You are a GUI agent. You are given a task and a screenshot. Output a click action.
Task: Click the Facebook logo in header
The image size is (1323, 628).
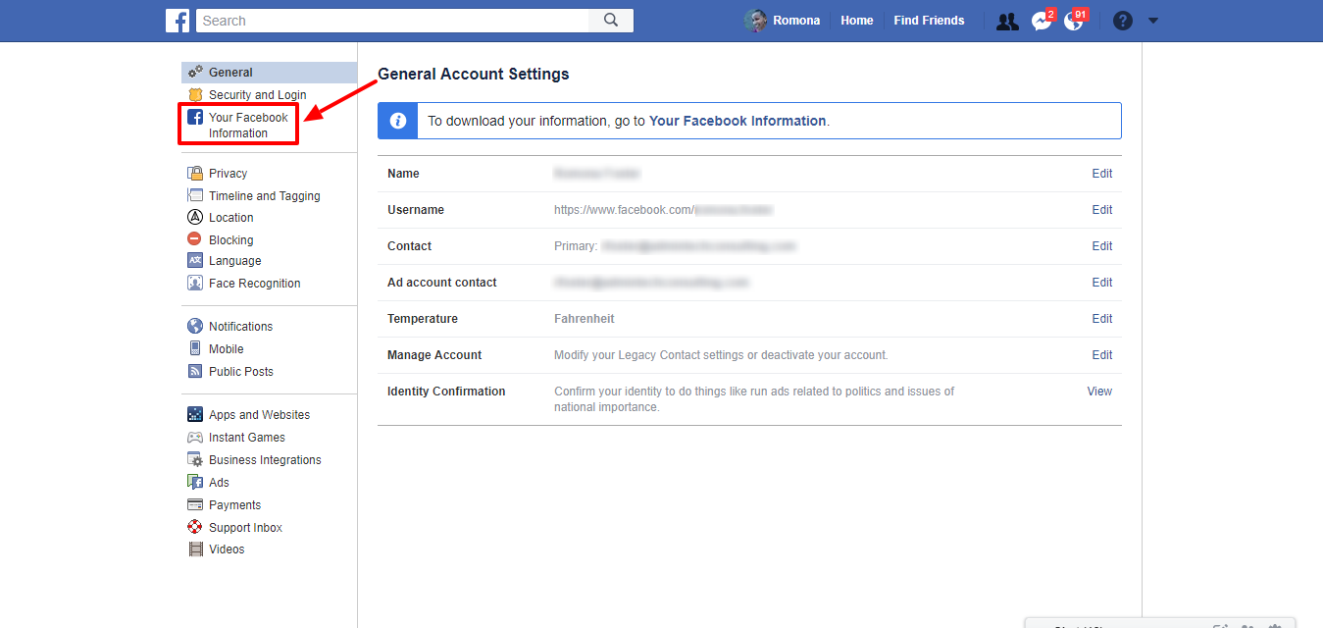point(178,21)
